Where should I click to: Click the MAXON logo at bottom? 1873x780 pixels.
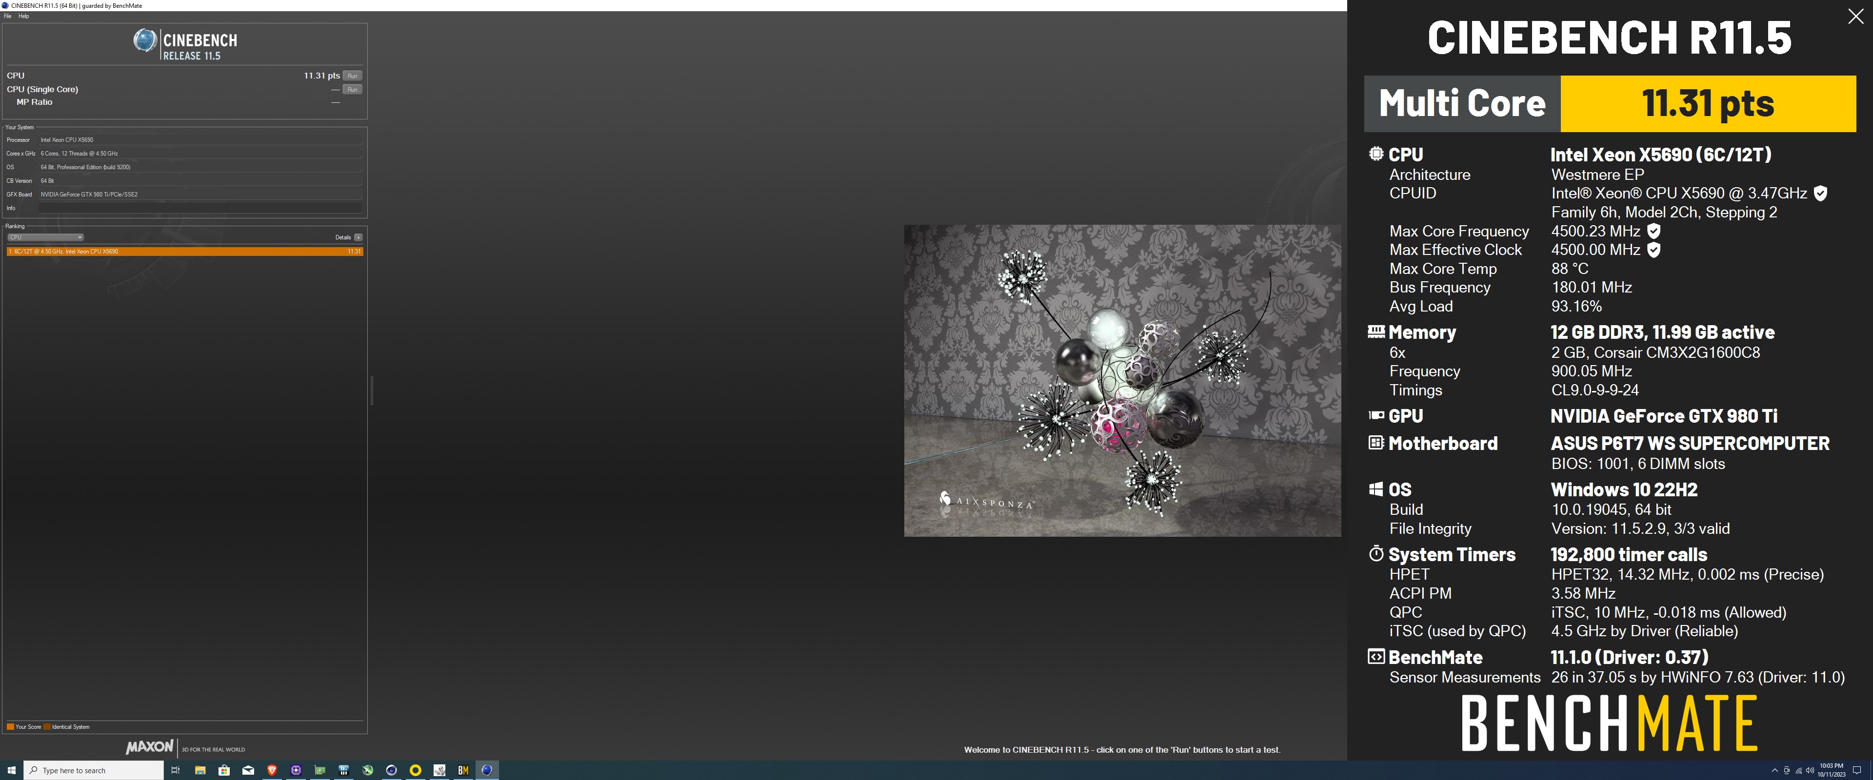point(150,747)
